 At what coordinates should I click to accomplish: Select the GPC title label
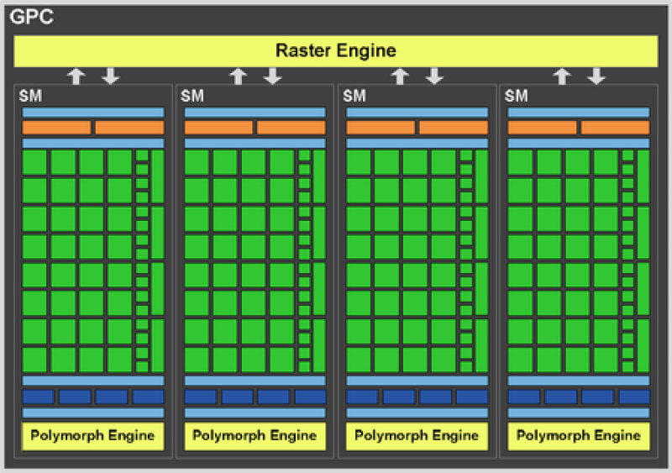31,16
